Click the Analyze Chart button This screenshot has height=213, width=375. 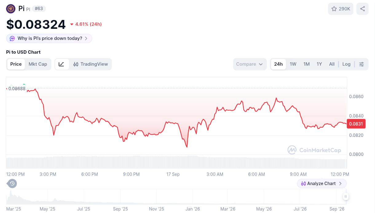[x=322, y=184]
